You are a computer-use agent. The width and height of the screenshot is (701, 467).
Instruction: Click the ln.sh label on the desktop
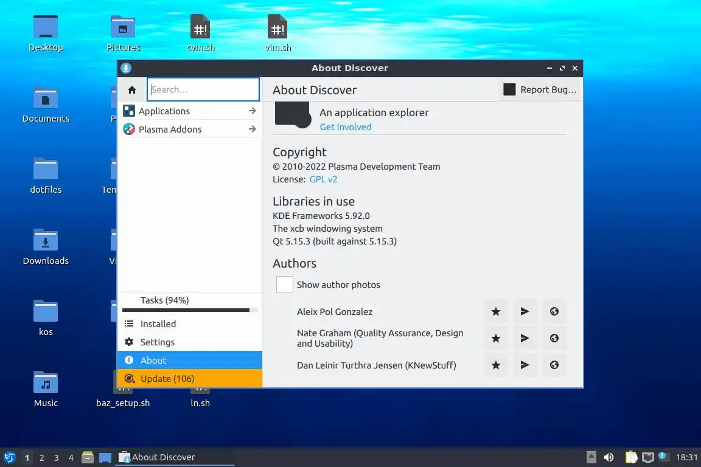[200, 403]
